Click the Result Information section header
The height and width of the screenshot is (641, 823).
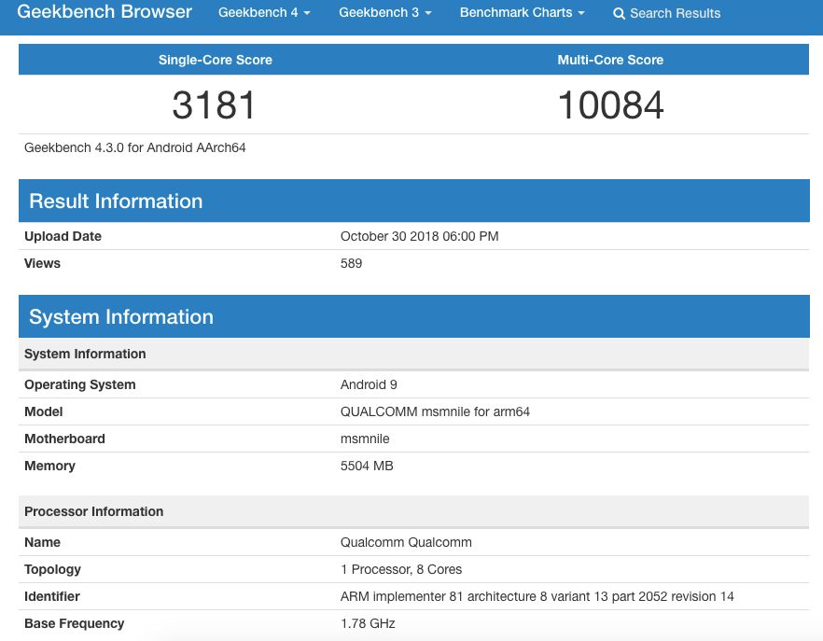(x=115, y=201)
